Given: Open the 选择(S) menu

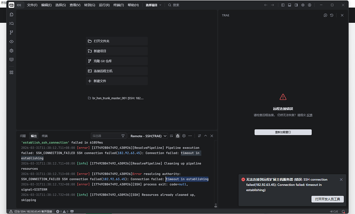Looking at the screenshot, I should 60,5.
